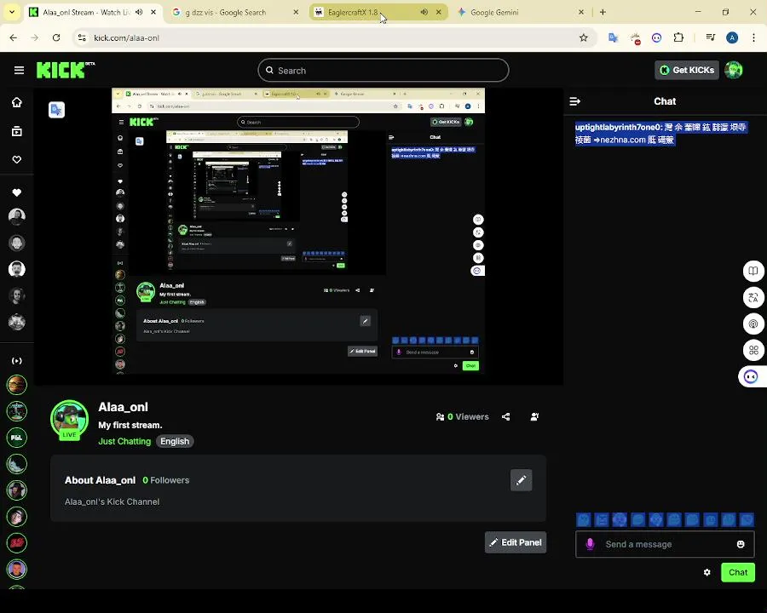The image size is (767, 613).
Task: Open the tab search dropdown
Action: click(x=12, y=12)
